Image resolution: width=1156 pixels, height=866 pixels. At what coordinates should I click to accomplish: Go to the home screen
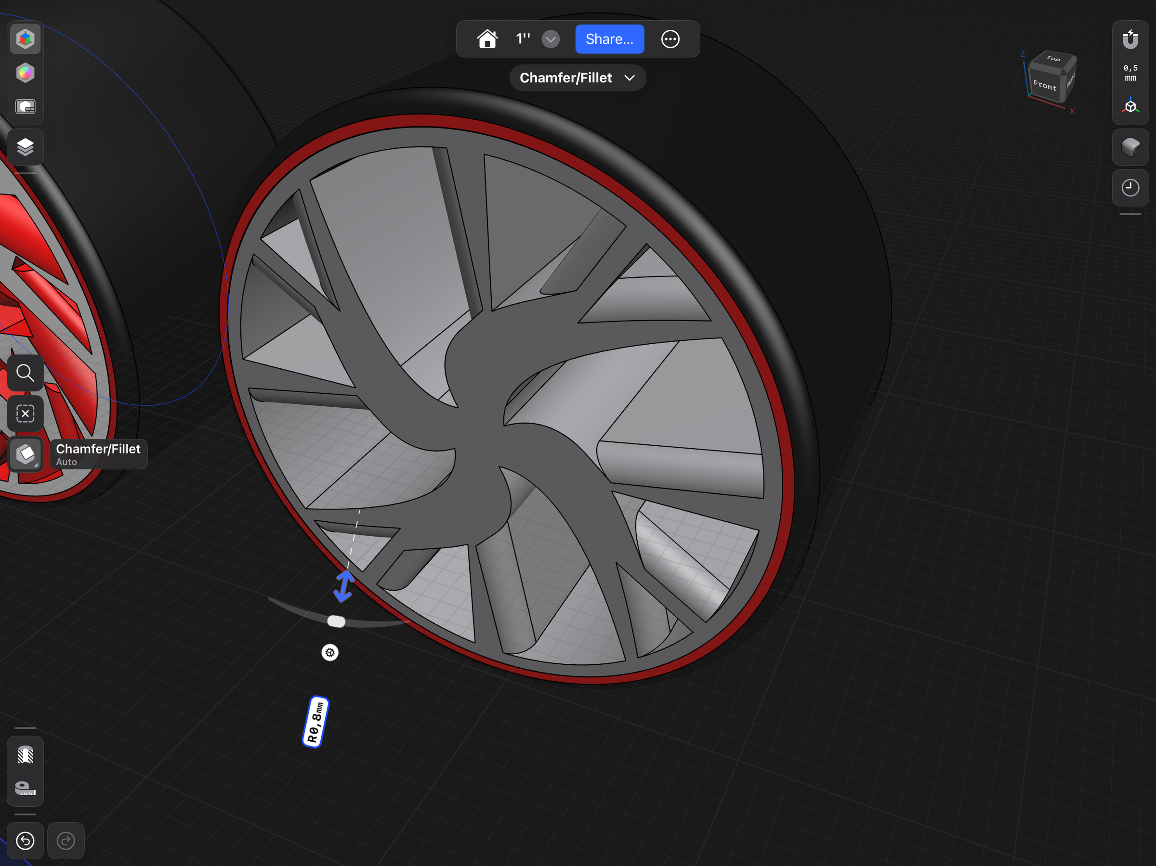point(487,39)
